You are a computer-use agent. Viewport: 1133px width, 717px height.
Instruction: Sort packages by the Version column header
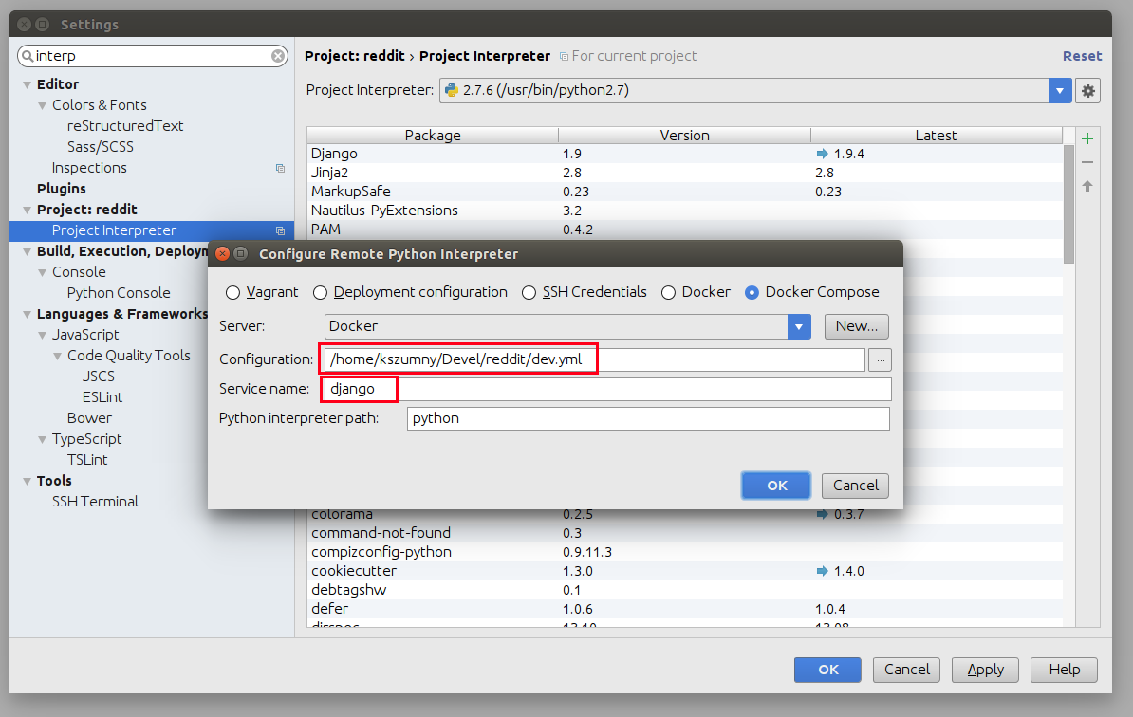(x=684, y=135)
